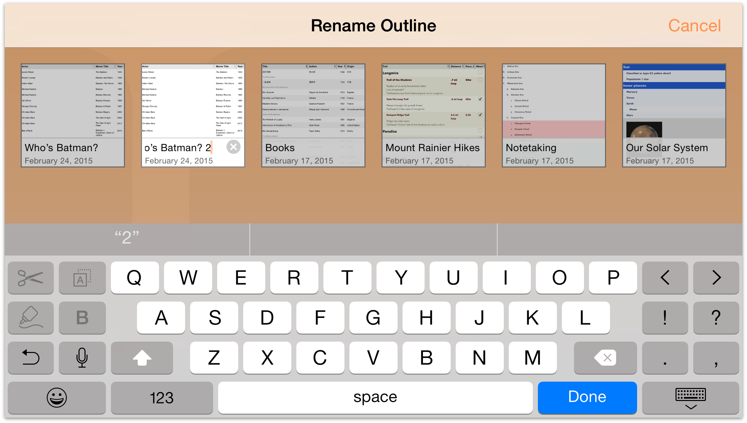The height and width of the screenshot is (423, 747).
Task: Tap the J key
Action: [480, 318]
